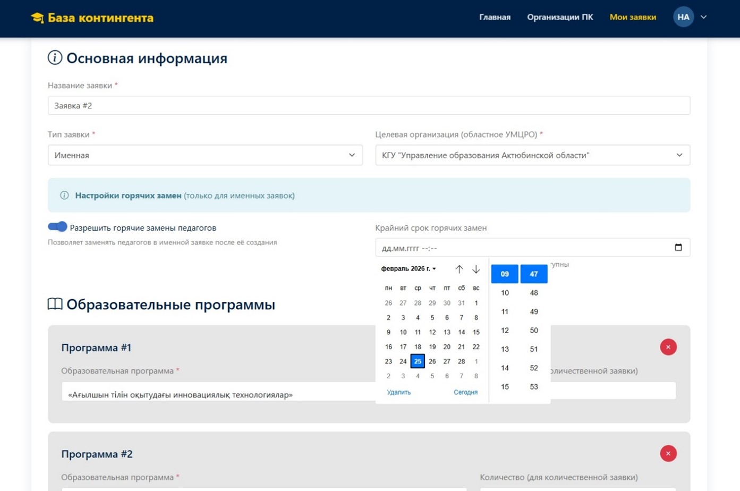The width and height of the screenshot is (740, 491).
Task: Click Удалить in the date picker
Action: coord(398,392)
